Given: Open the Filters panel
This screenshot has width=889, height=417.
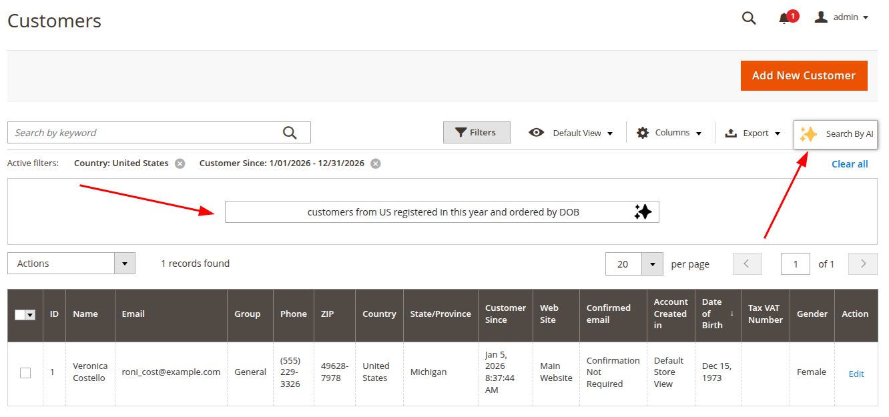Looking at the screenshot, I should pyautogui.click(x=477, y=132).
